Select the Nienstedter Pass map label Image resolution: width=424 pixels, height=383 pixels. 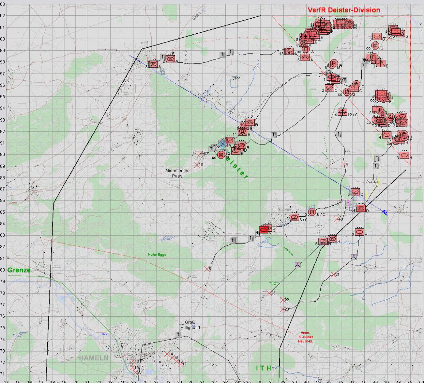[x=177, y=173]
